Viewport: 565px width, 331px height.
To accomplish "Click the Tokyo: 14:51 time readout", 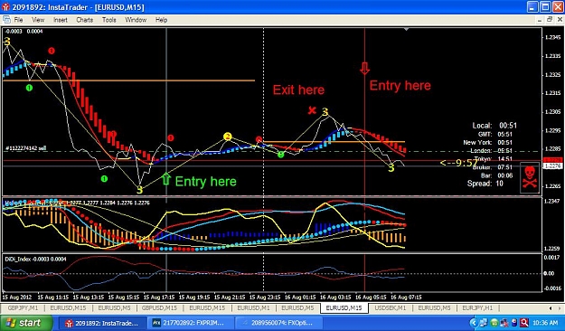I will coord(493,159).
